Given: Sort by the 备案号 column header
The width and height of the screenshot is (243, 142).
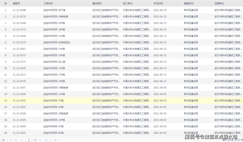Looking at the screenshot, I should [16, 3].
